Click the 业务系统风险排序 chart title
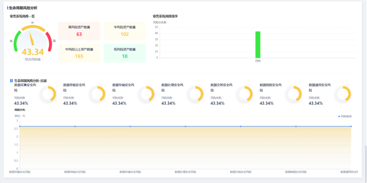This screenshot has width=367, height=183. pyautogui.click(x=165, y=16)
